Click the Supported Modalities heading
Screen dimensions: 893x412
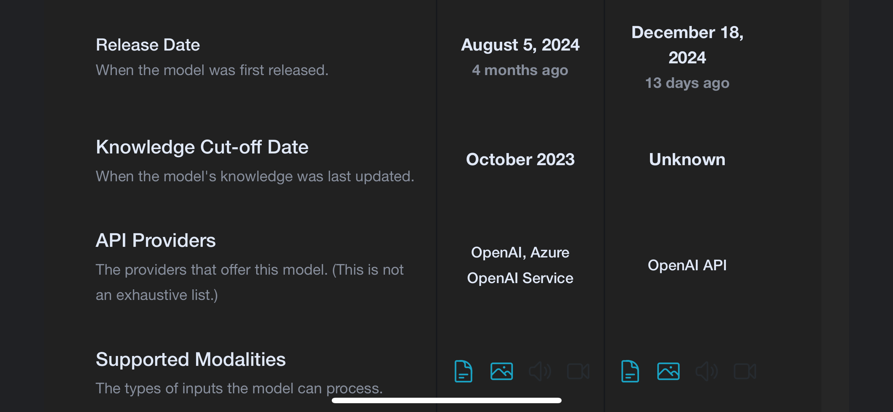(x=191, y=360)
